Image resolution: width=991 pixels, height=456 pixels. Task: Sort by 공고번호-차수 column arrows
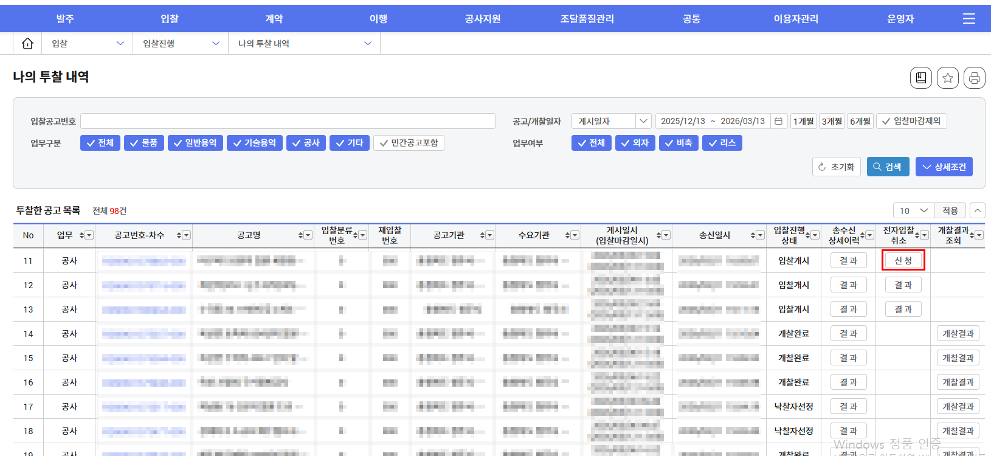click(179, 235)
